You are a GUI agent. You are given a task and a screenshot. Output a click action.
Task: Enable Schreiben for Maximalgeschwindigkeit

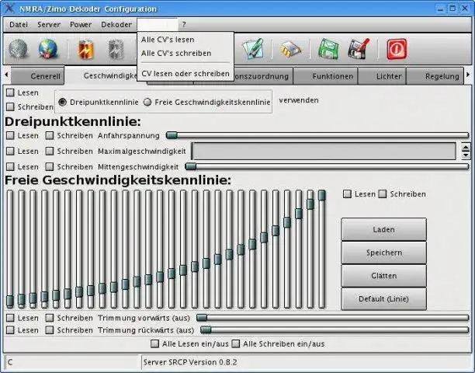[50, 151]
